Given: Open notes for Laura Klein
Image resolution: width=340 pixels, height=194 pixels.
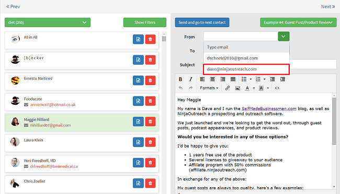Looking at the screenshot, I should coord(138,142).
